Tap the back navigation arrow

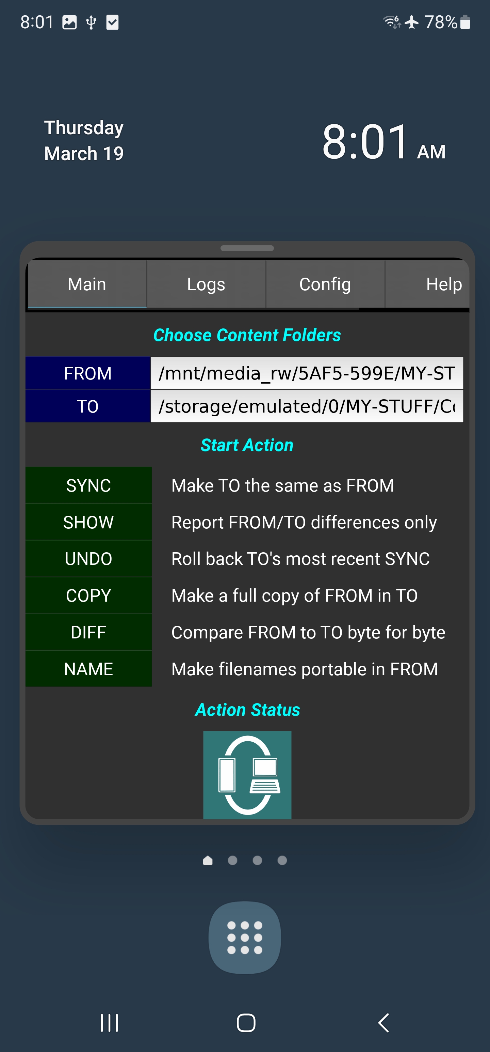383,1023
